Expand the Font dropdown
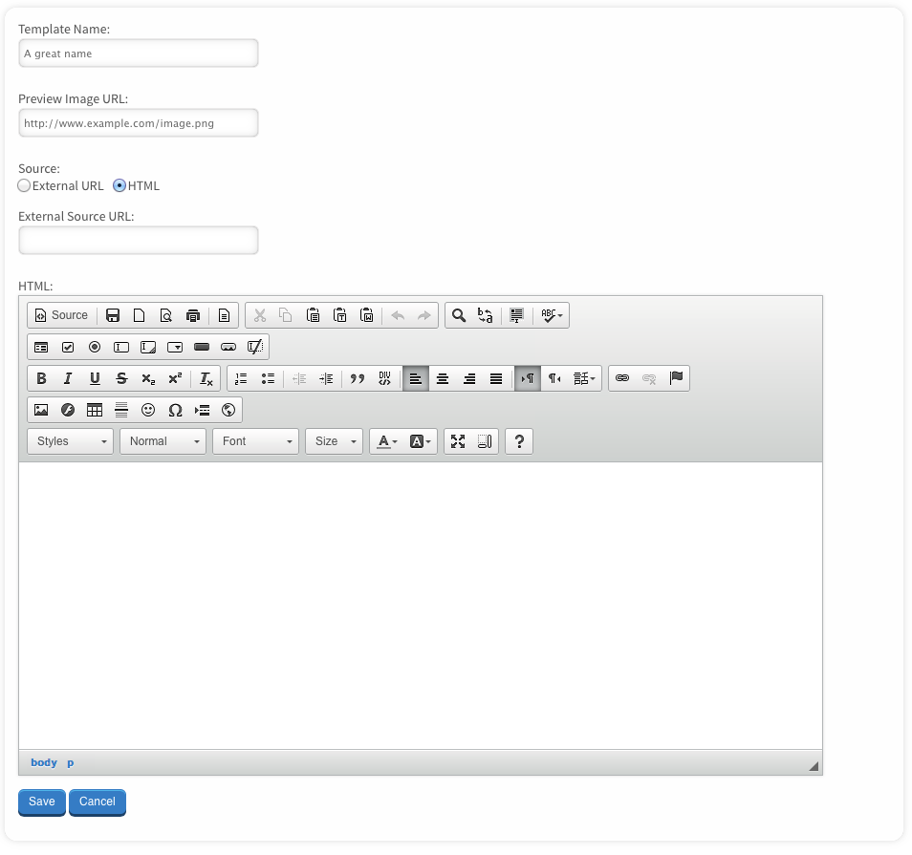The height and width of the screenshot is (855, 912). point(255,441)
